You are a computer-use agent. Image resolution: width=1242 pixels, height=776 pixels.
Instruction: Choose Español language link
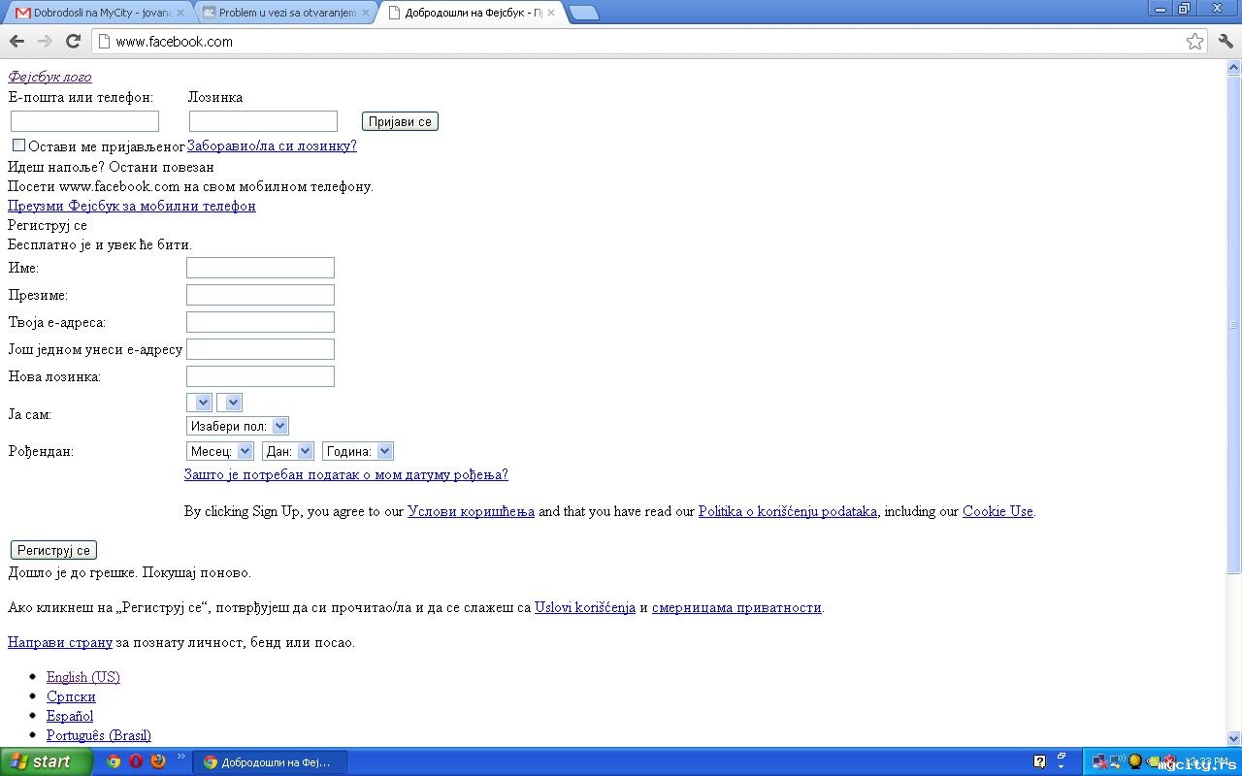click(70, 716)
